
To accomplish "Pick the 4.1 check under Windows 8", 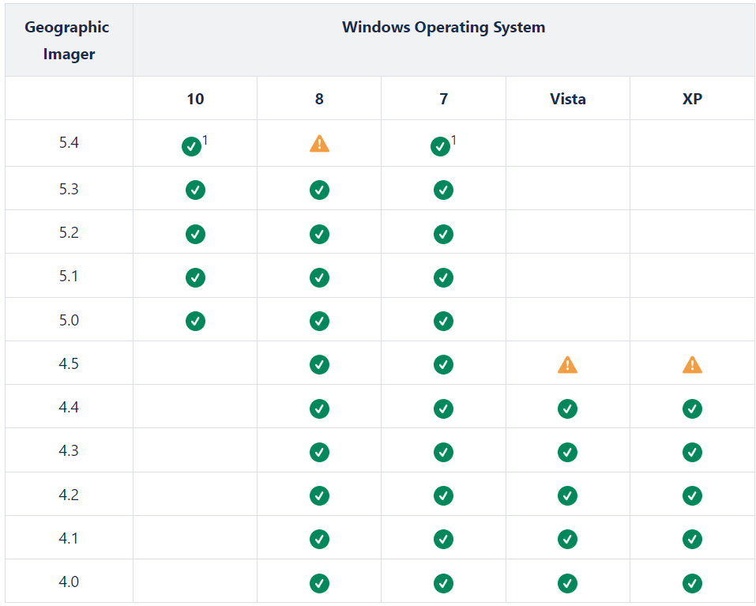I will pos(319,539).
